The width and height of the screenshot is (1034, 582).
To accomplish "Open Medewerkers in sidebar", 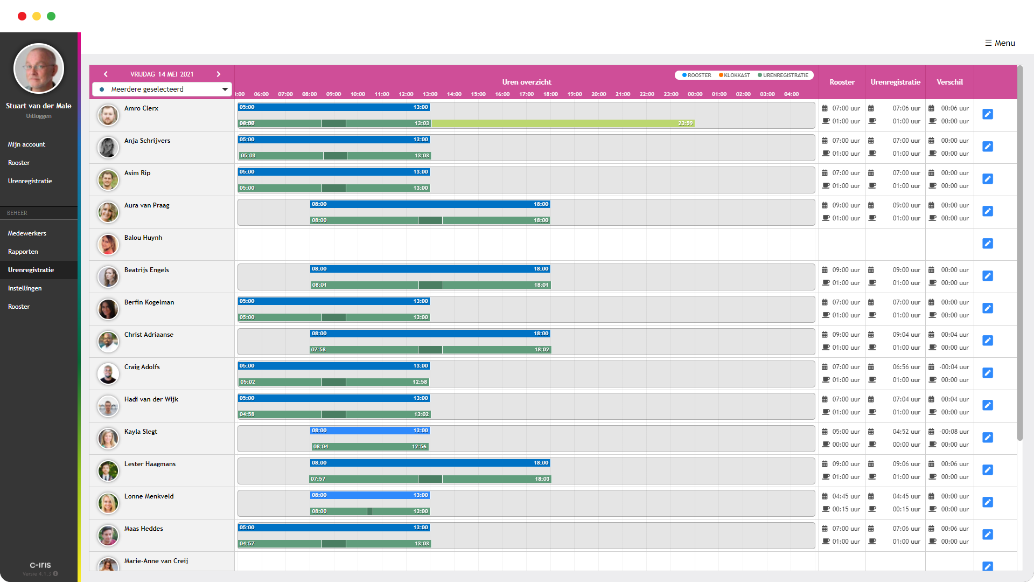I will pos(27,233).
